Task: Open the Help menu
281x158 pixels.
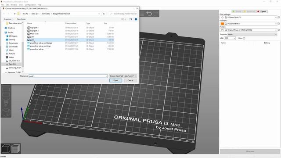Action: pyautogui.click(x=40, y=5)
